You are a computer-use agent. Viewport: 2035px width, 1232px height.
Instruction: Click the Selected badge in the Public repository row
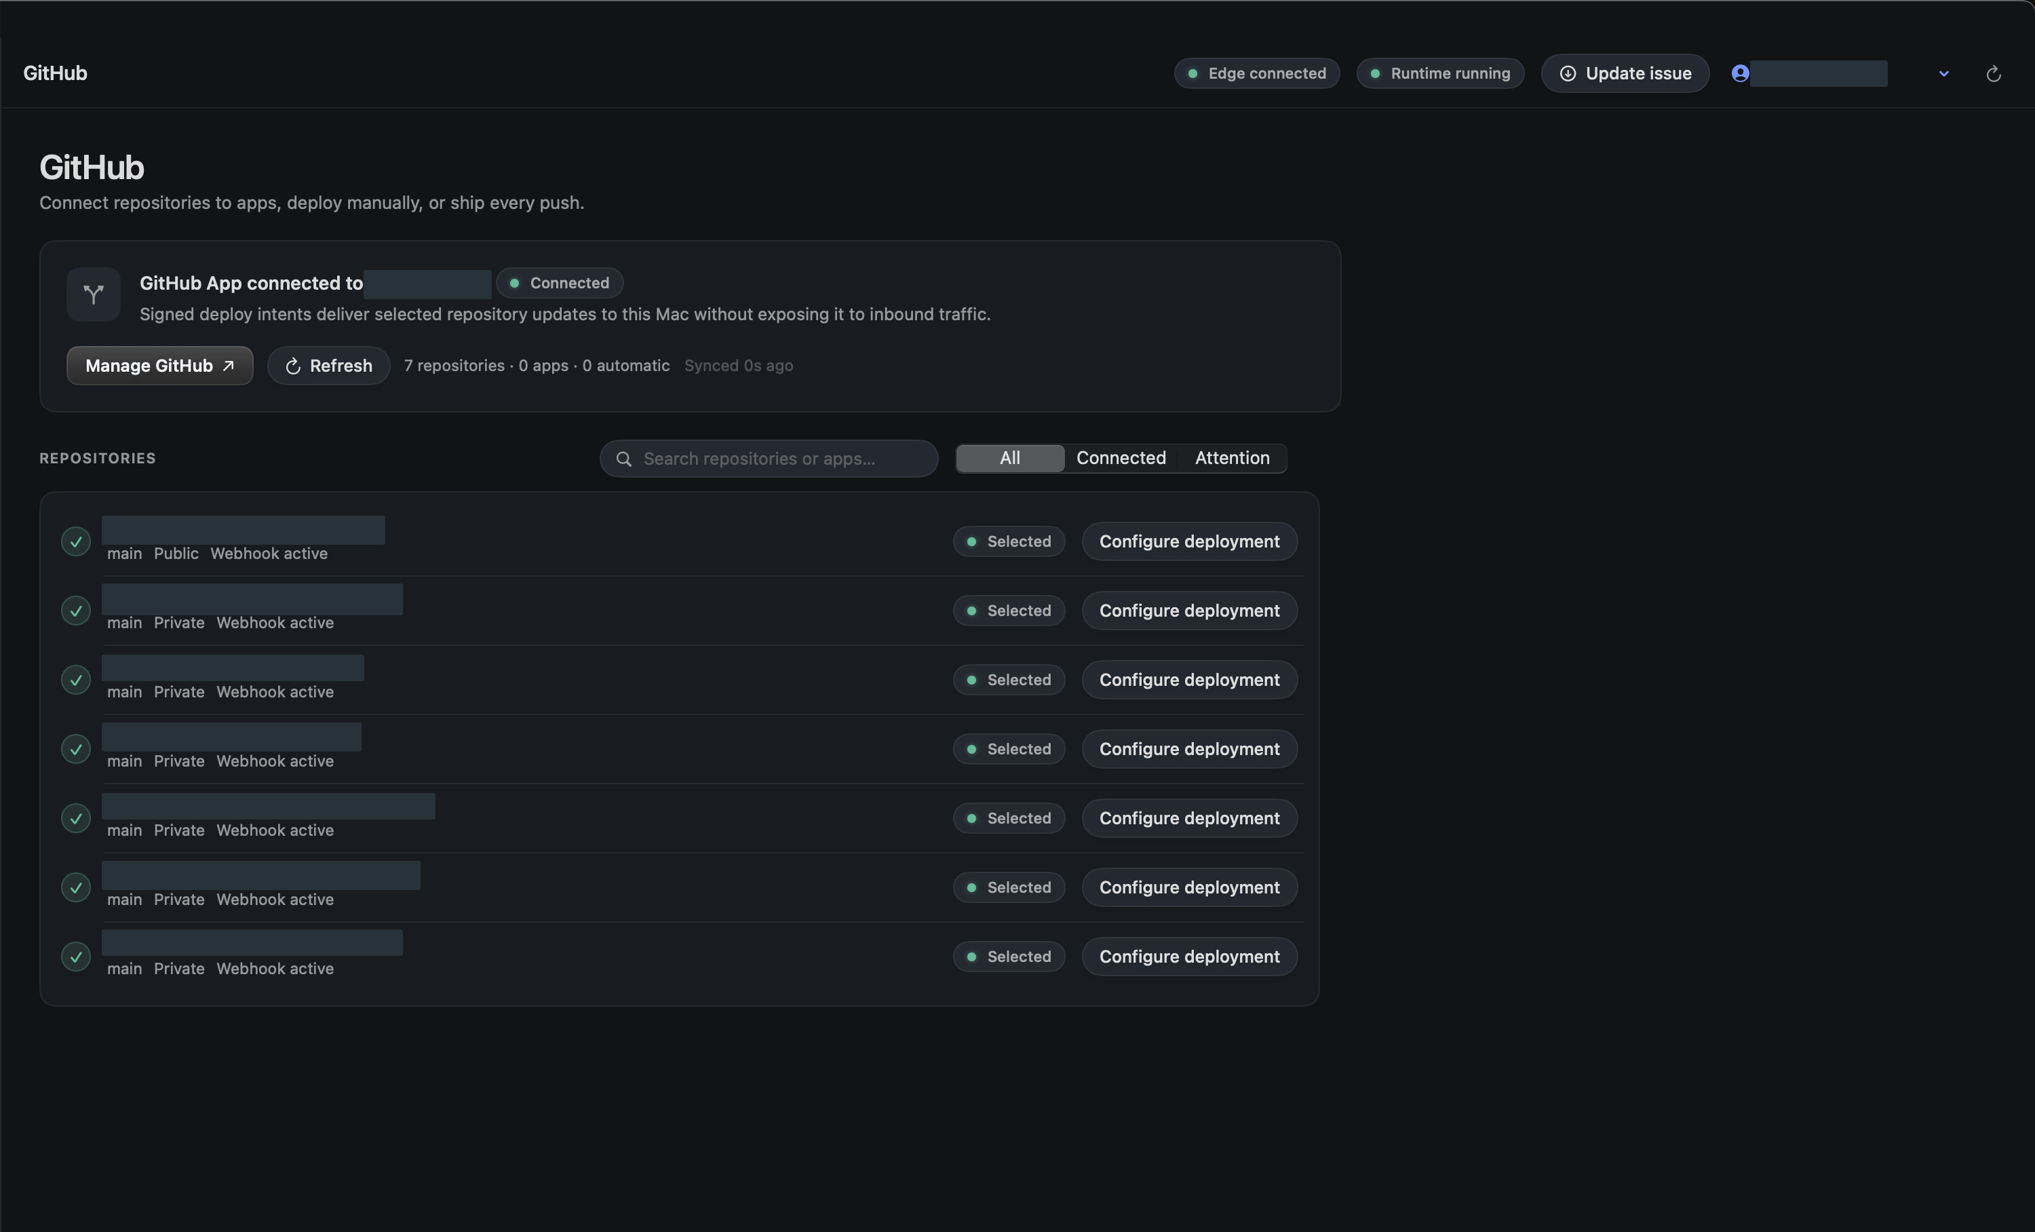click(x=1009, y=541)
